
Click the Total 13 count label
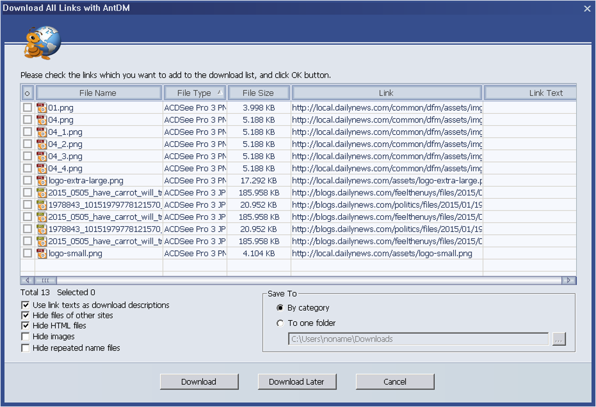tap(35, 293)
